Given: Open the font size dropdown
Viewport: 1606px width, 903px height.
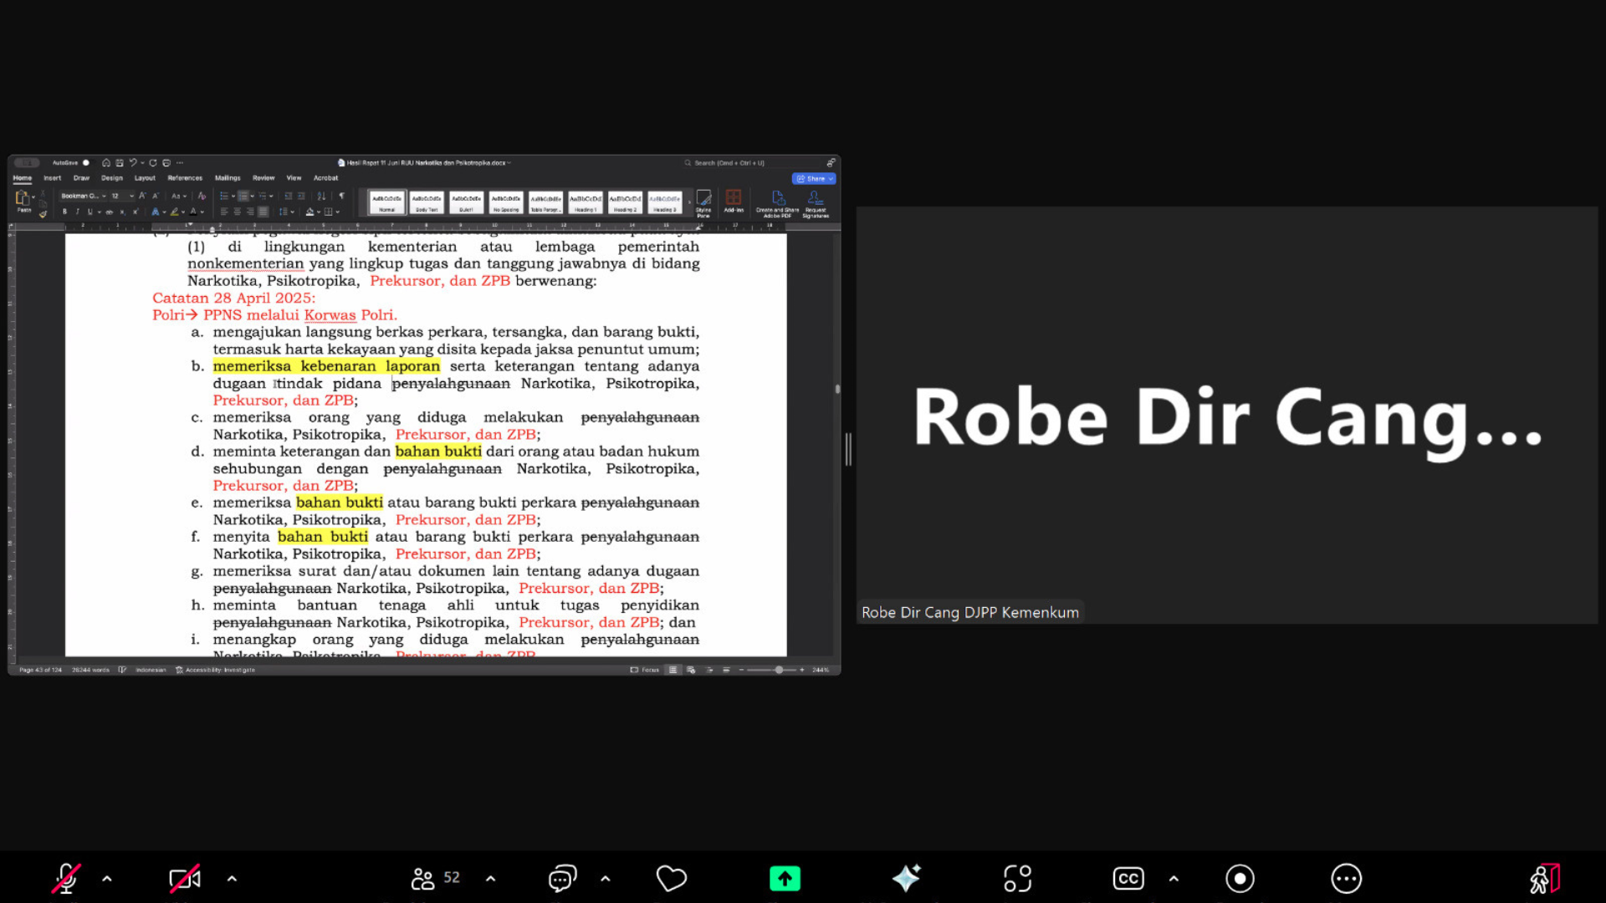Looking at the screenshot, I should click(x=122, y=196).
